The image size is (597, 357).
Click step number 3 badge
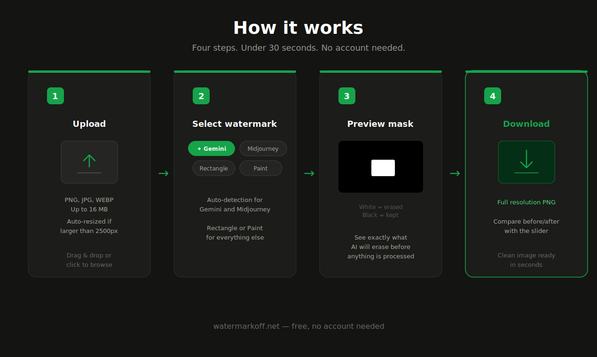(x=347, y=96)
